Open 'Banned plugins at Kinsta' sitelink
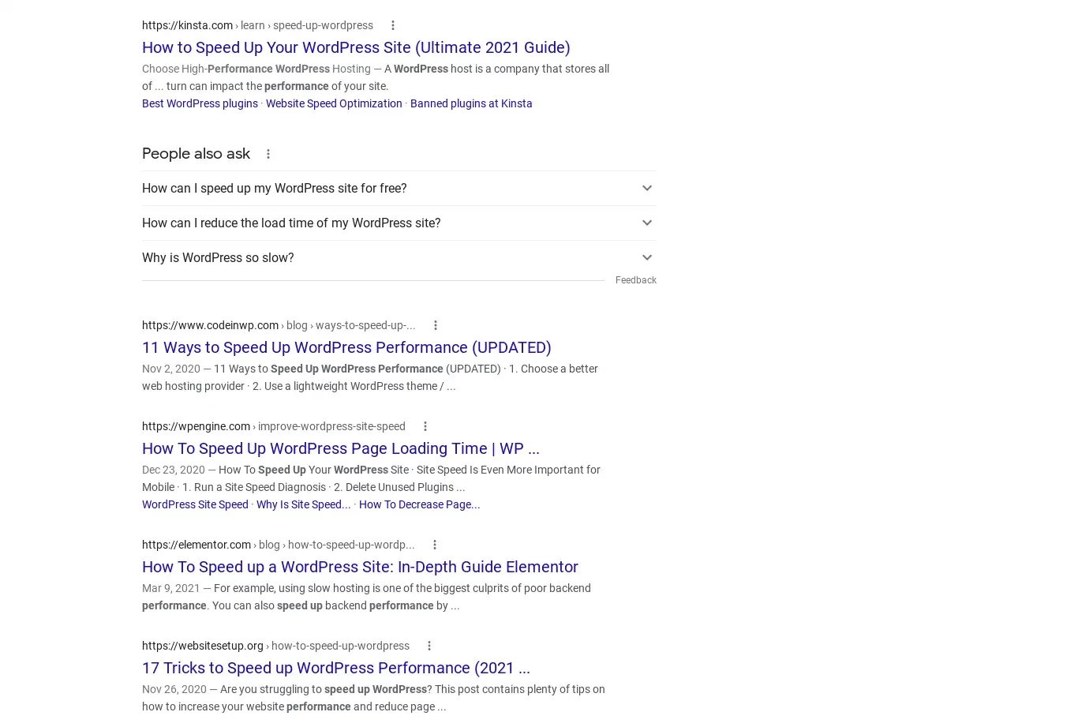 click(x=471, y=103)
